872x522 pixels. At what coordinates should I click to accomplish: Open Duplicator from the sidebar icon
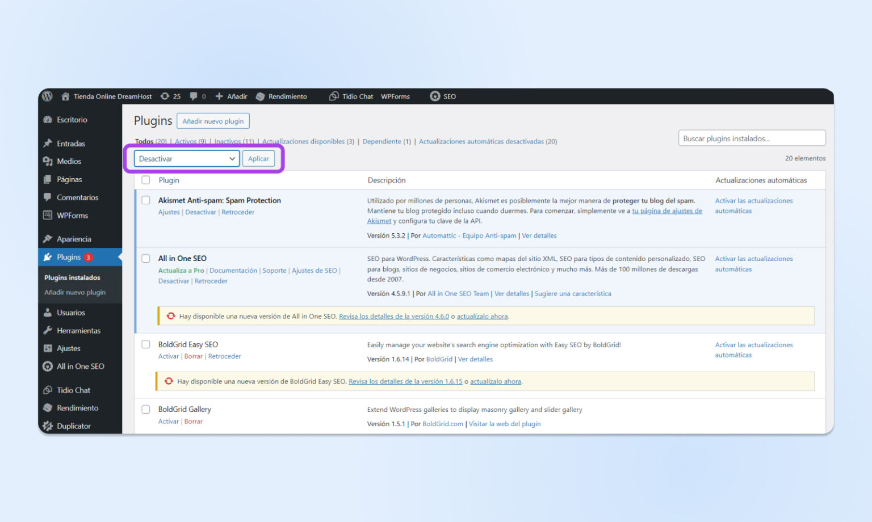click(x=48, y=426)
